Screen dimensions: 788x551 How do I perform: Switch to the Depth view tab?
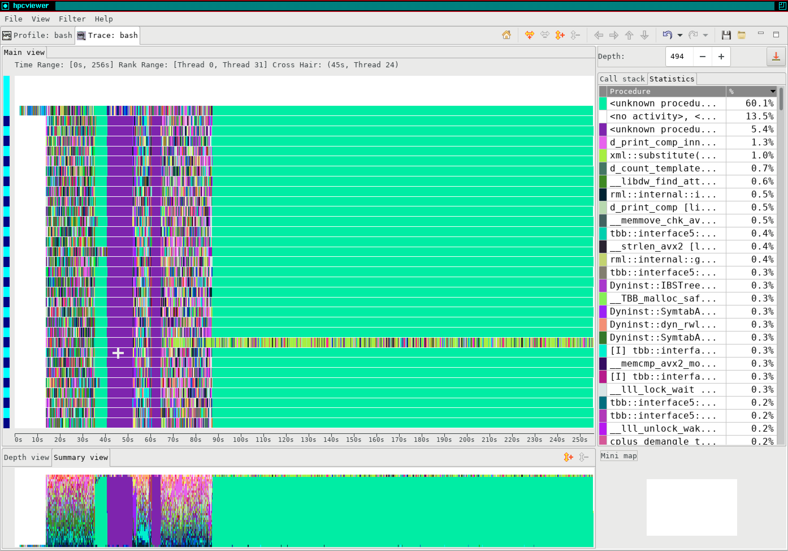[x=27, y=458]
